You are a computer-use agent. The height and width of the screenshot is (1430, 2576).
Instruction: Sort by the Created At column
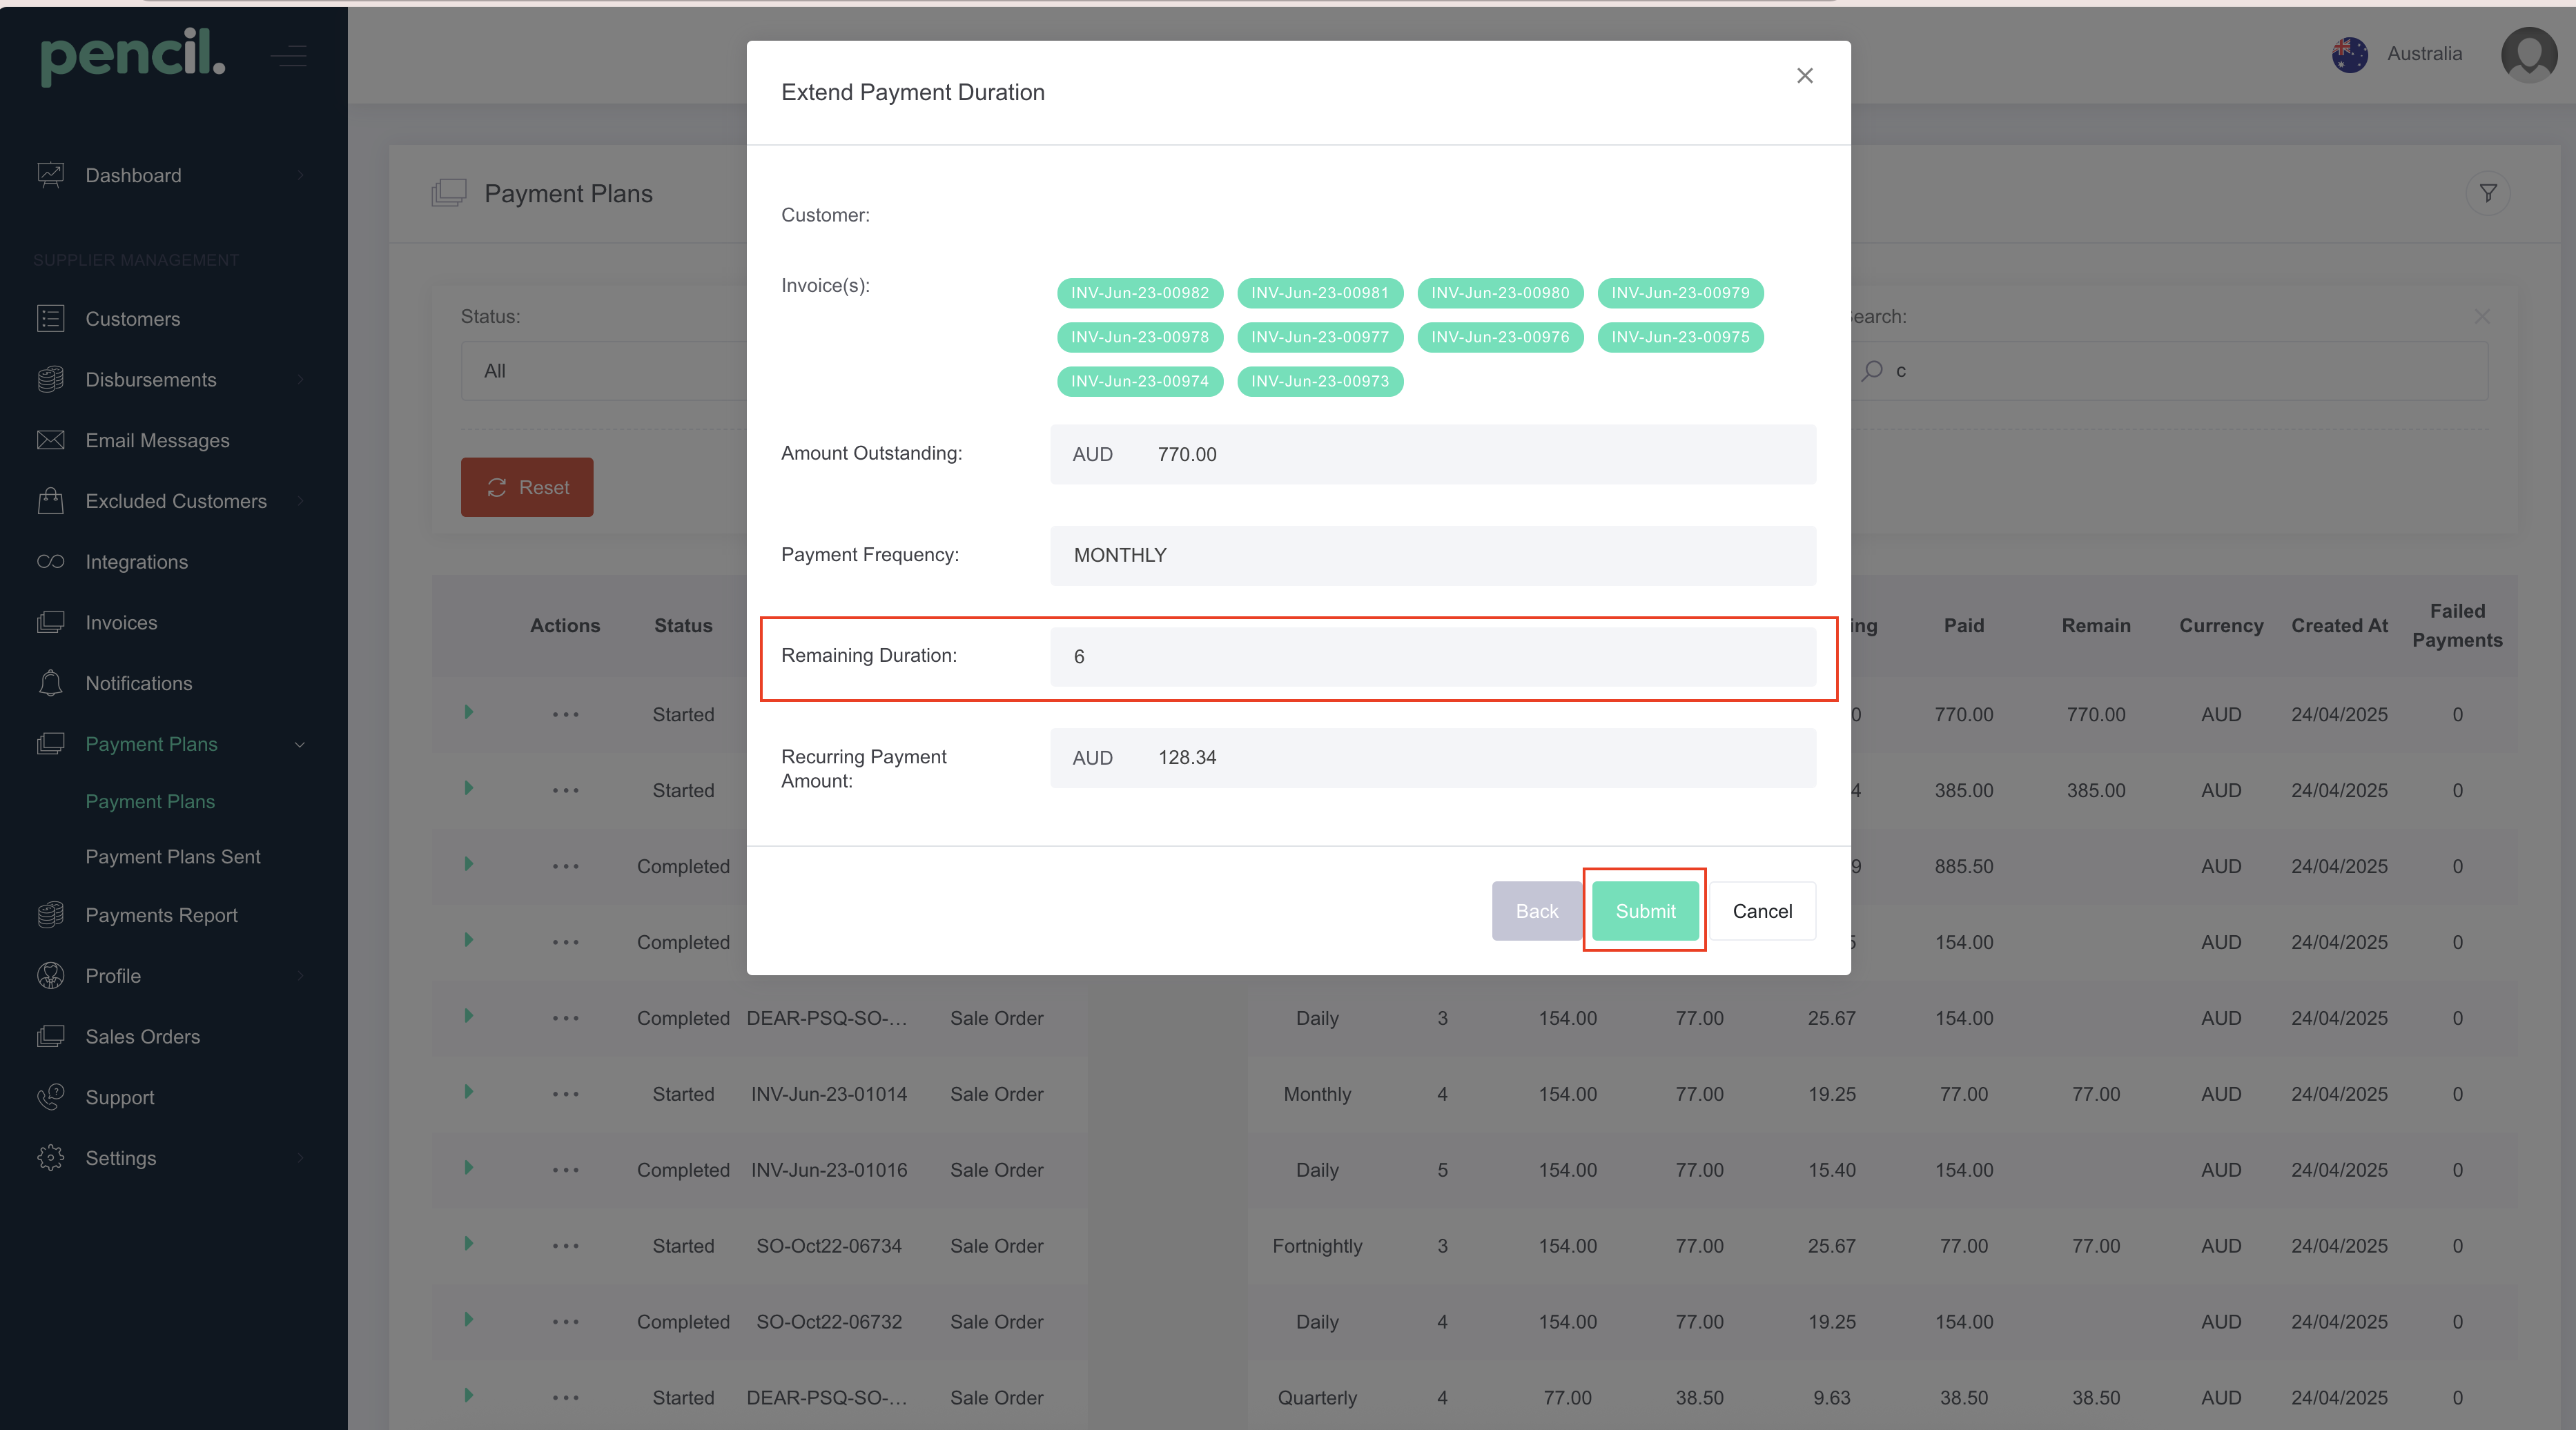2339,625
